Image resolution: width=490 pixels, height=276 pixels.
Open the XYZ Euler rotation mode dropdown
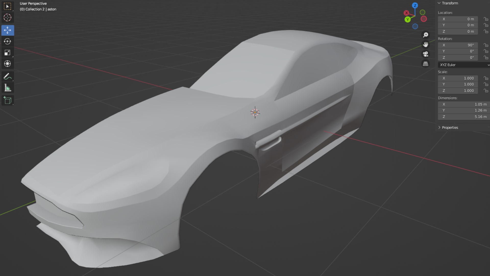coord(463,65)
